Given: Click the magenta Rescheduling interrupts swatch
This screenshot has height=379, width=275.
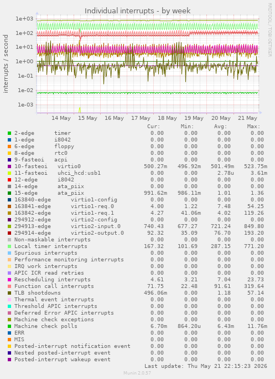Looking at the screenshot, I should [x=9, y=280].
